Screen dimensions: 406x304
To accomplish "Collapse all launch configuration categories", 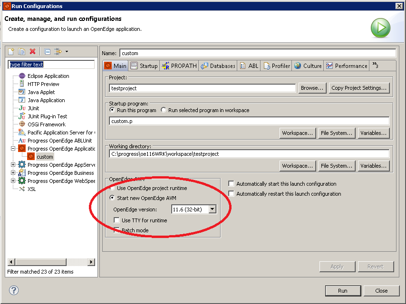I will pos(47,51).
